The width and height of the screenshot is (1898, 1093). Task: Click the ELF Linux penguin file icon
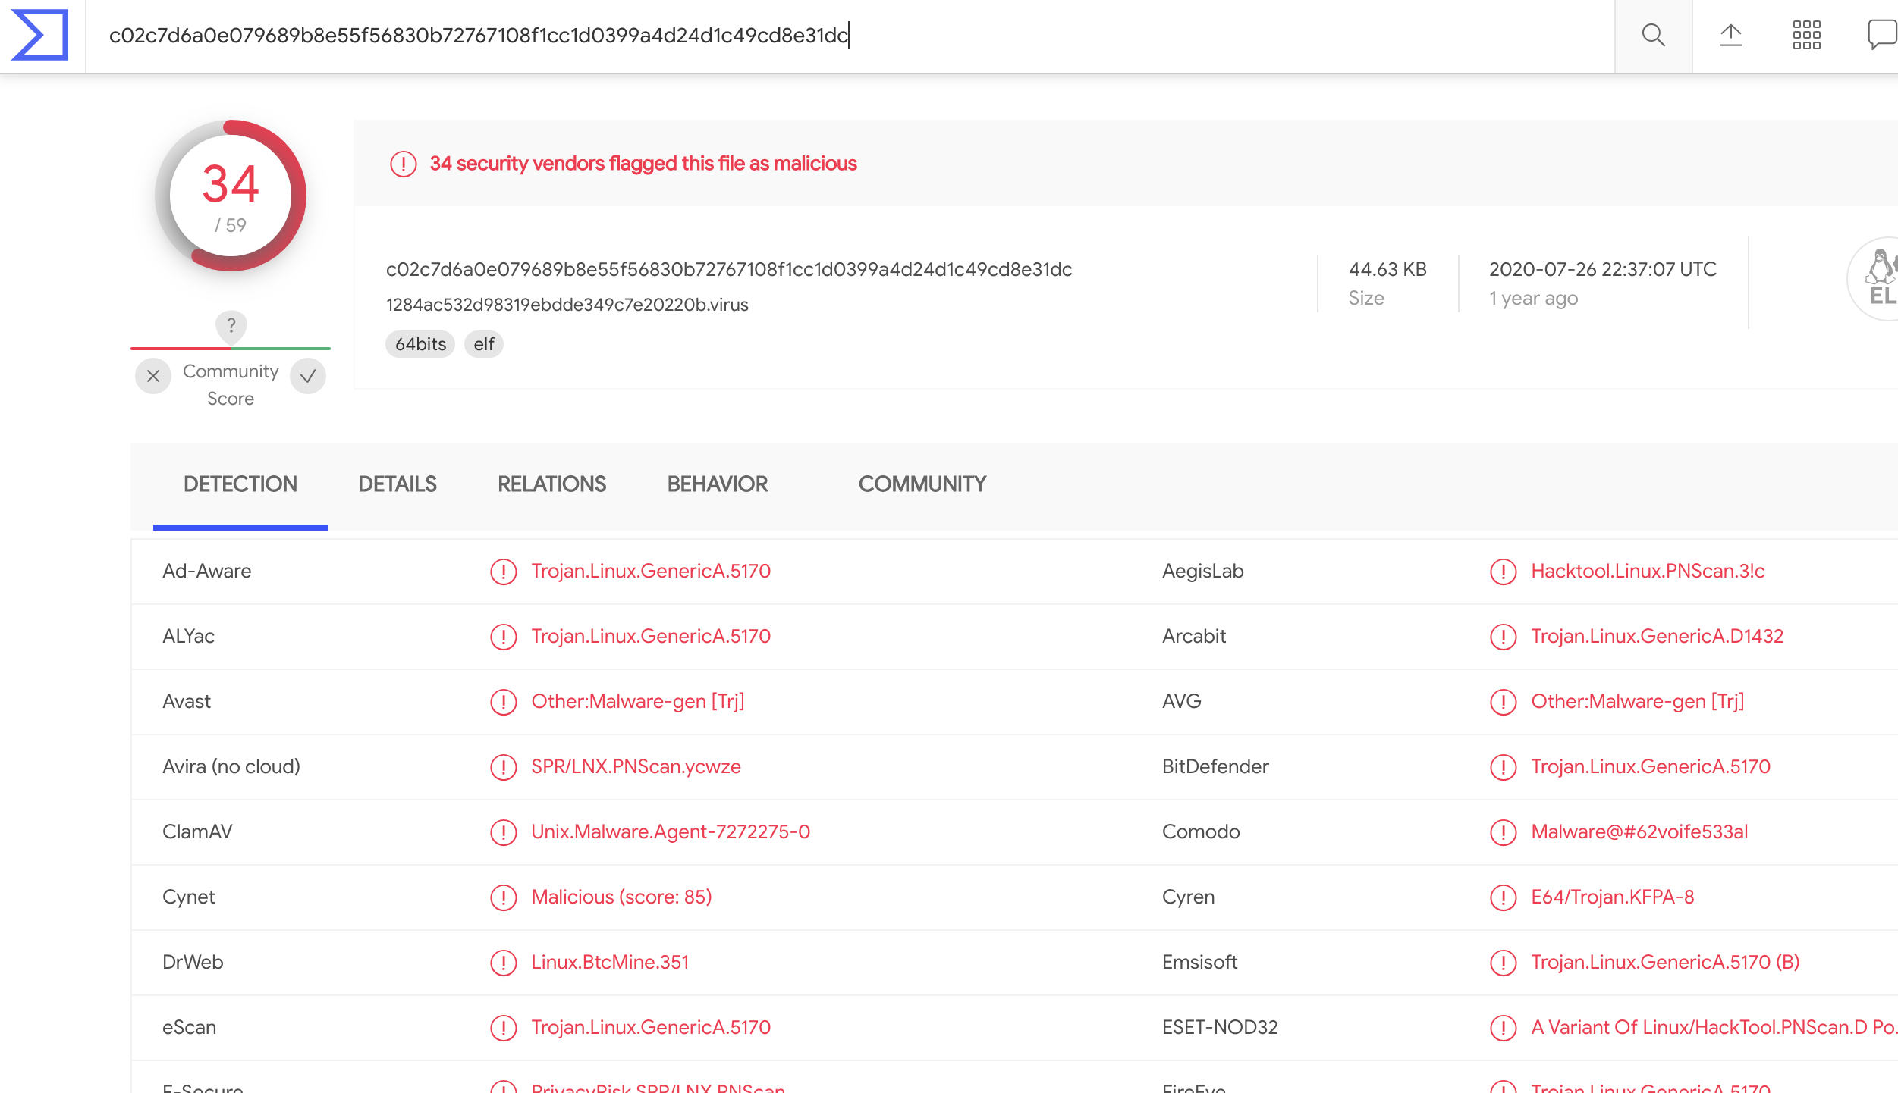click(1874, 279)
